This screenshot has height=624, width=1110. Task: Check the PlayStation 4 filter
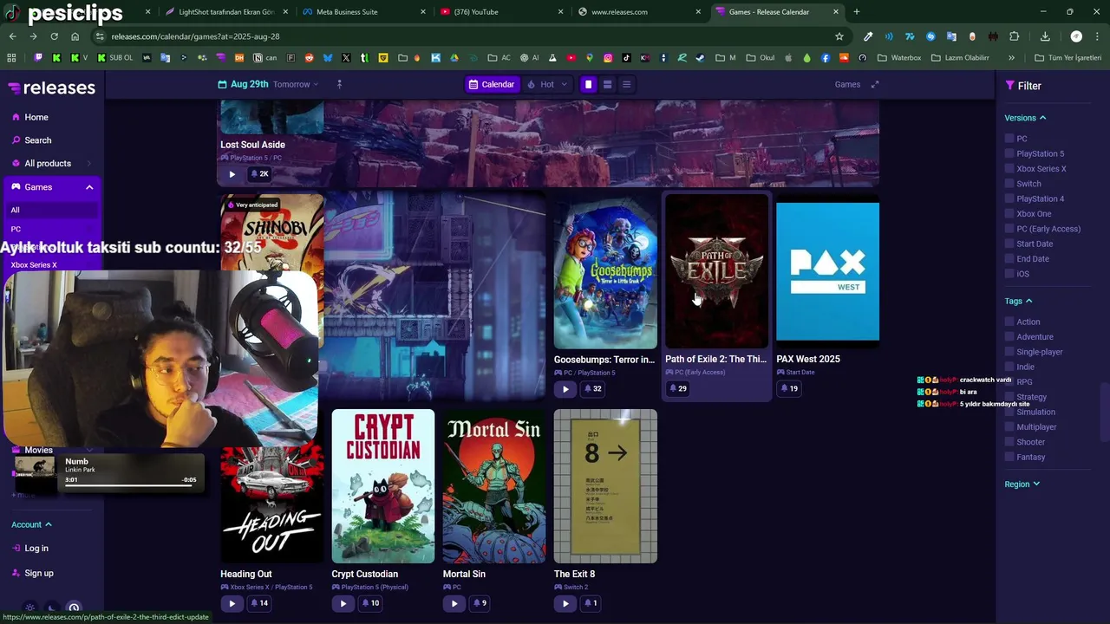1009,198
